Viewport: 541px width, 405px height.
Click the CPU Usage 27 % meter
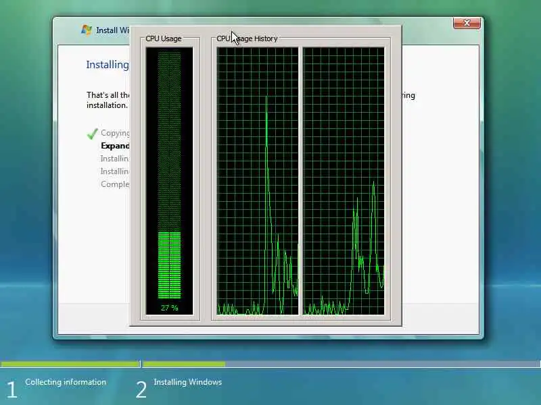(x=170, y=181)
